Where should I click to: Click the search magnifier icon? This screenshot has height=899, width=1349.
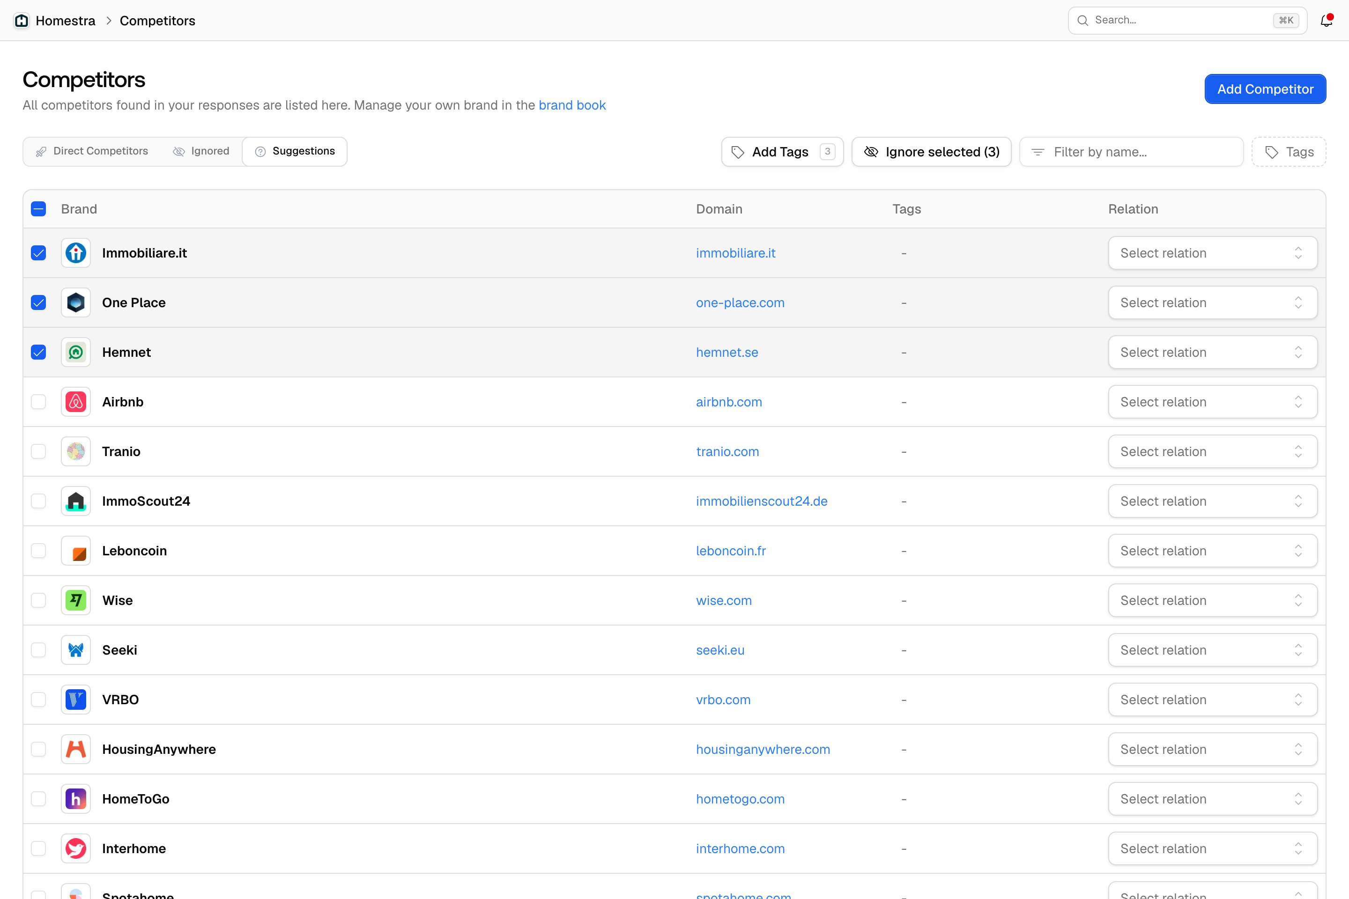click(x=1082, y=21)
